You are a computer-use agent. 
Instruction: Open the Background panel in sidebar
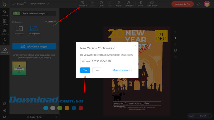tap(5, 32)
